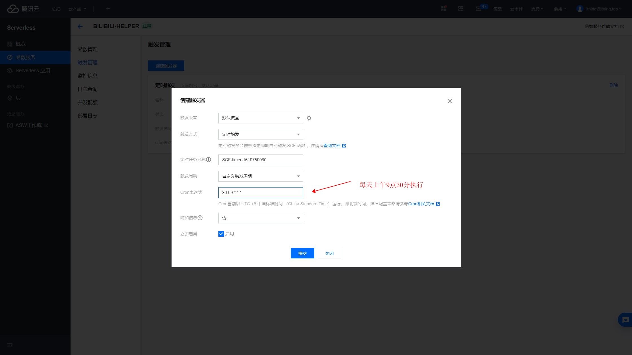Click the back arrow beside BILIBILI-HELPER
The height and width of the screenshot is (355, 632).
pos(80,27)
